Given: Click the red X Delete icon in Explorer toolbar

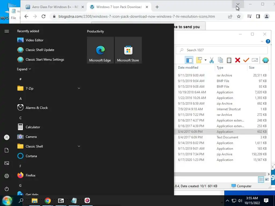Looking at the screenshot, I should point(237,60).
